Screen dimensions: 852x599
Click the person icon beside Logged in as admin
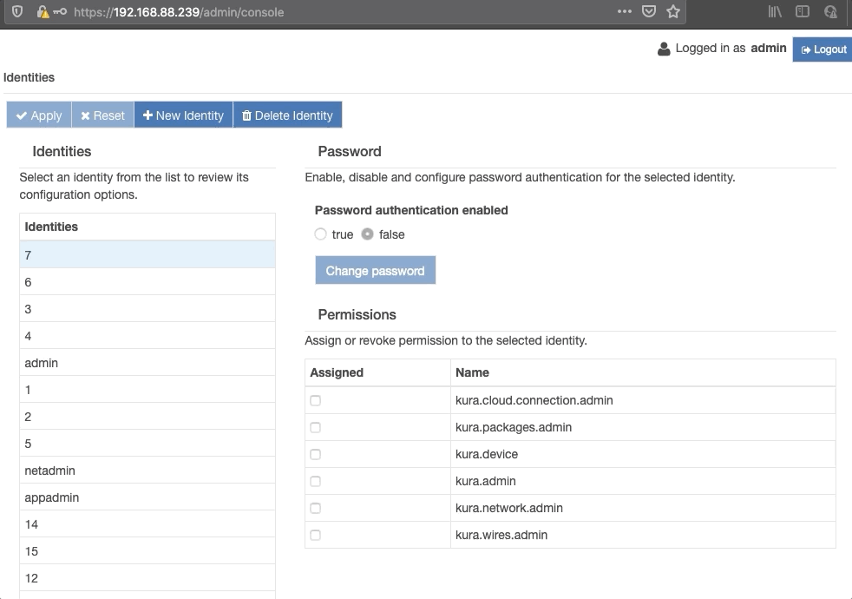(663, 48)
